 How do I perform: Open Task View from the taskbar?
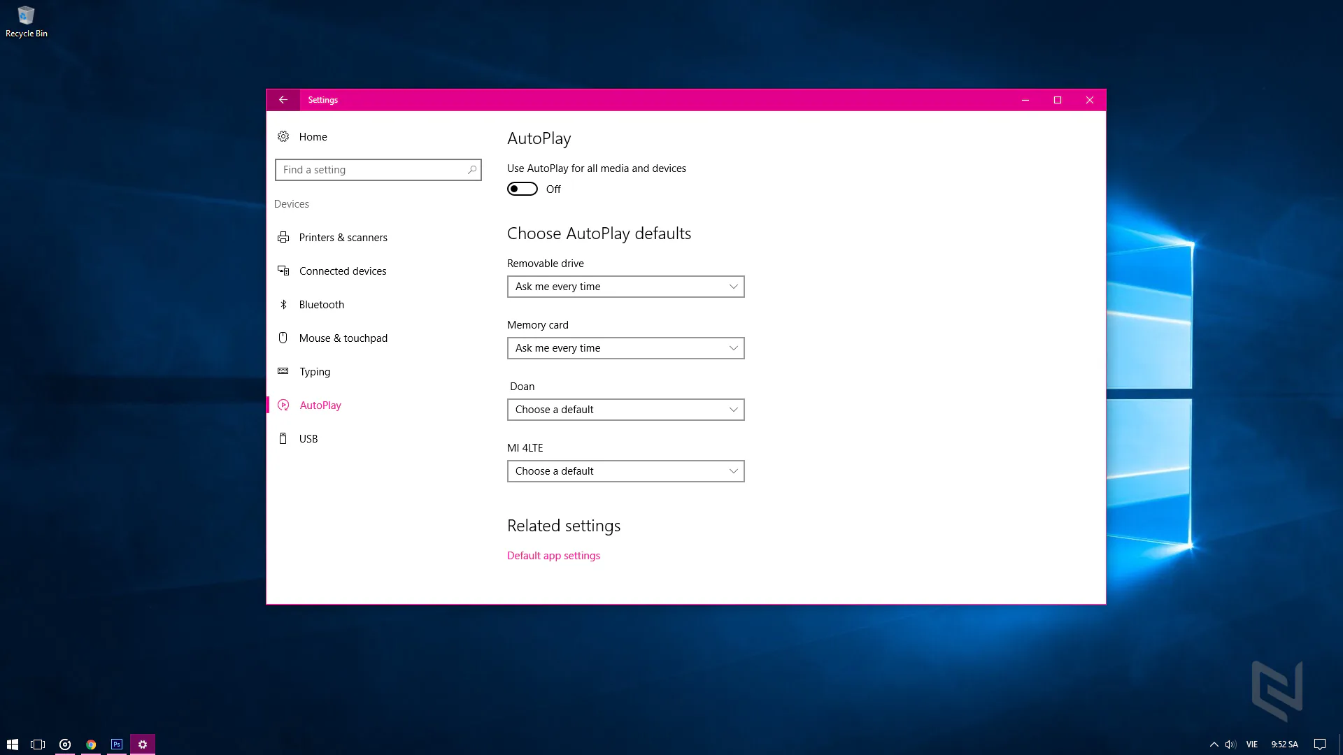[x=38, y=745]
